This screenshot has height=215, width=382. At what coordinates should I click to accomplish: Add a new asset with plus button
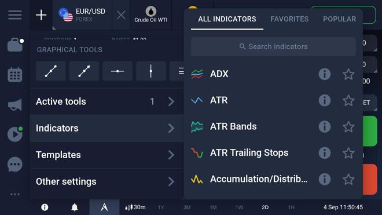click(41, 15)
